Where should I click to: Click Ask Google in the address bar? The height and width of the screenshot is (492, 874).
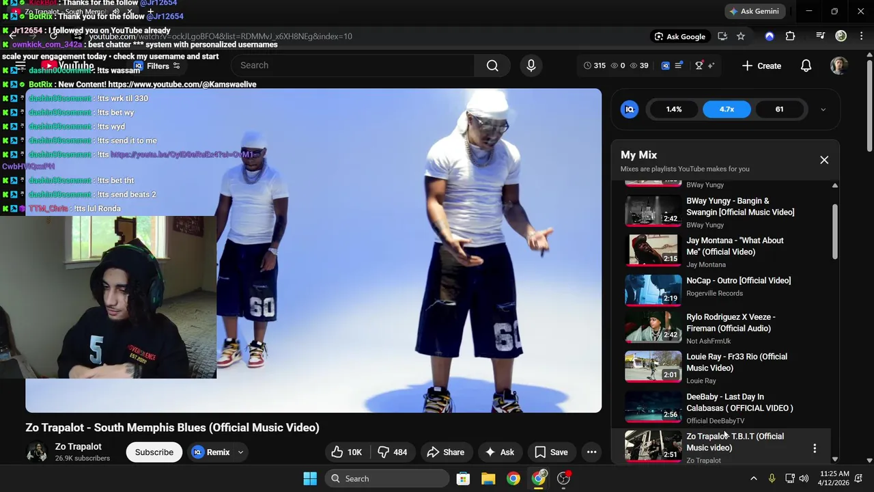click(679, 36)
